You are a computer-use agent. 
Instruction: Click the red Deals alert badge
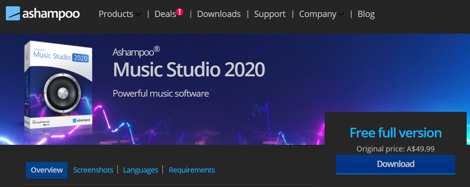click(180, 12)
